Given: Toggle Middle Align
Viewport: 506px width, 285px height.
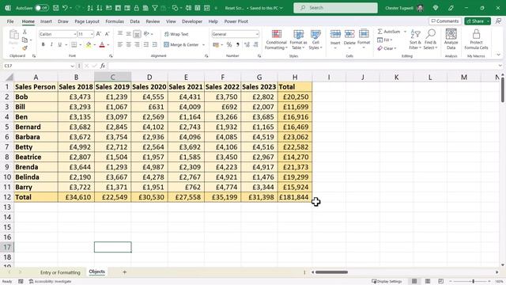Looking at the screenshot, I should click(128, 34).
